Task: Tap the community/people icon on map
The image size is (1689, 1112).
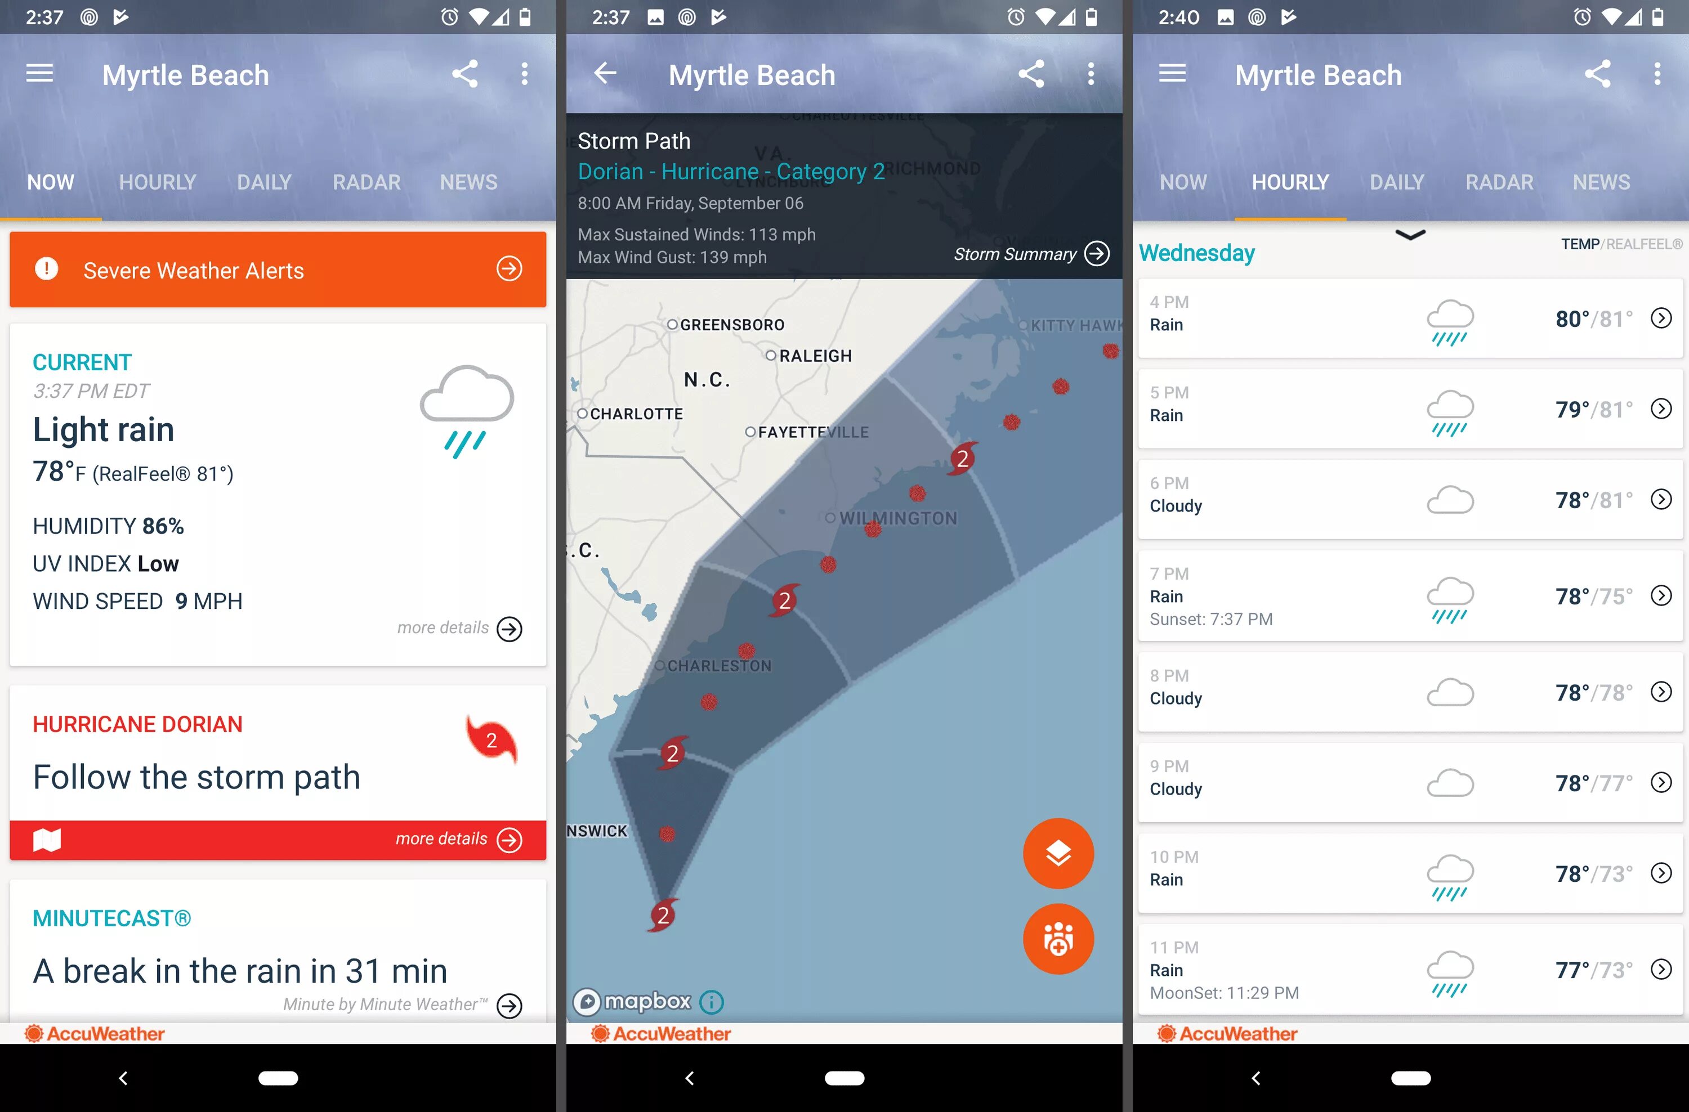Action: click(x=1060, y=939)
